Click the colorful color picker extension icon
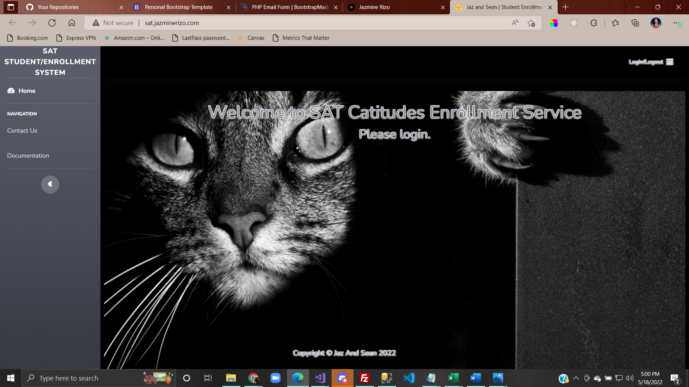 click(x=554, y=23)
